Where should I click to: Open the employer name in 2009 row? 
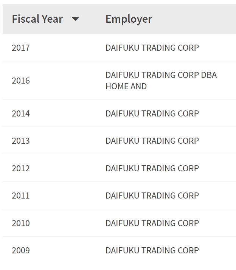152,250
